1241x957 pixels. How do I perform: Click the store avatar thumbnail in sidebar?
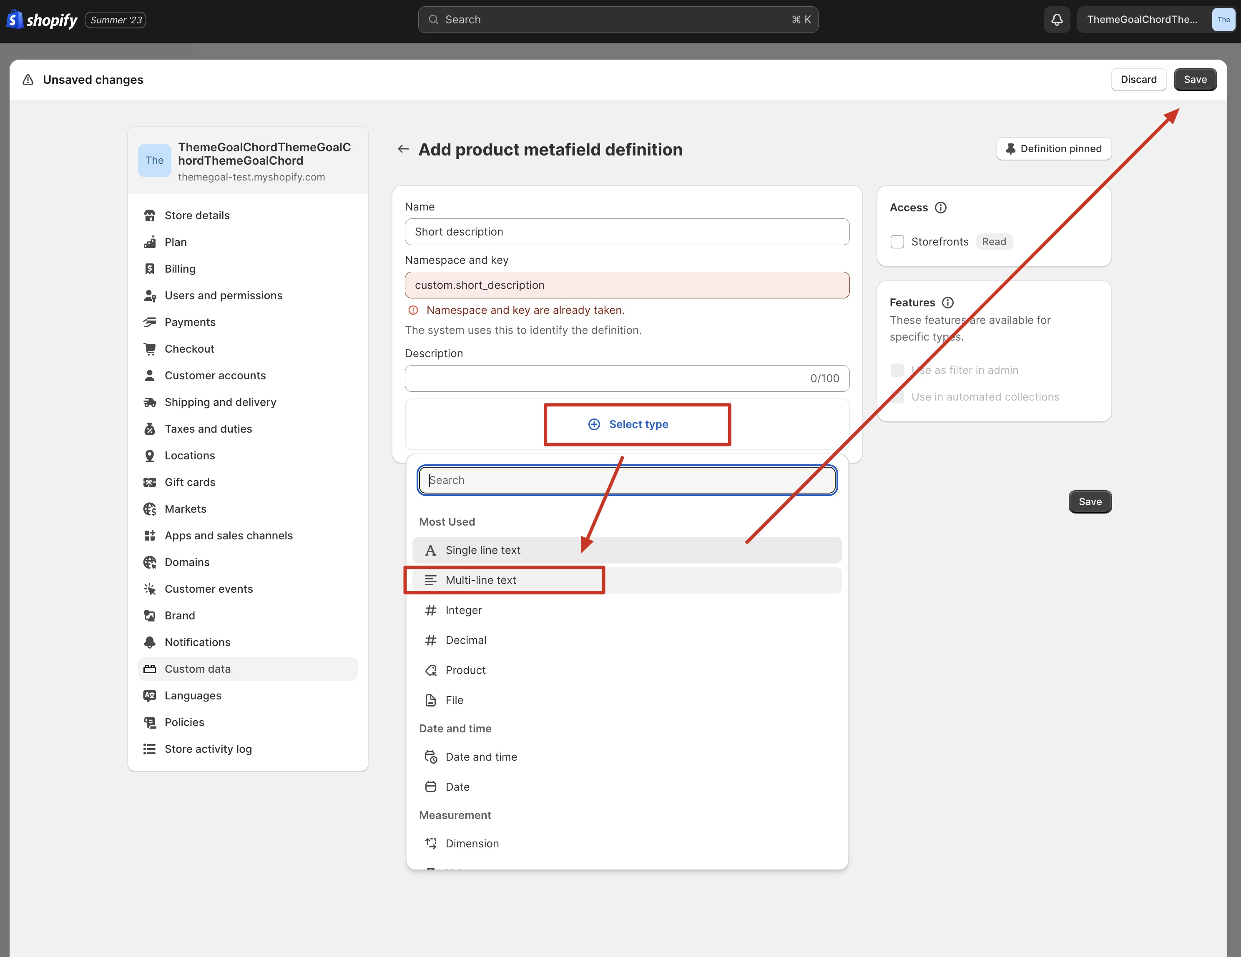(155, 161)
